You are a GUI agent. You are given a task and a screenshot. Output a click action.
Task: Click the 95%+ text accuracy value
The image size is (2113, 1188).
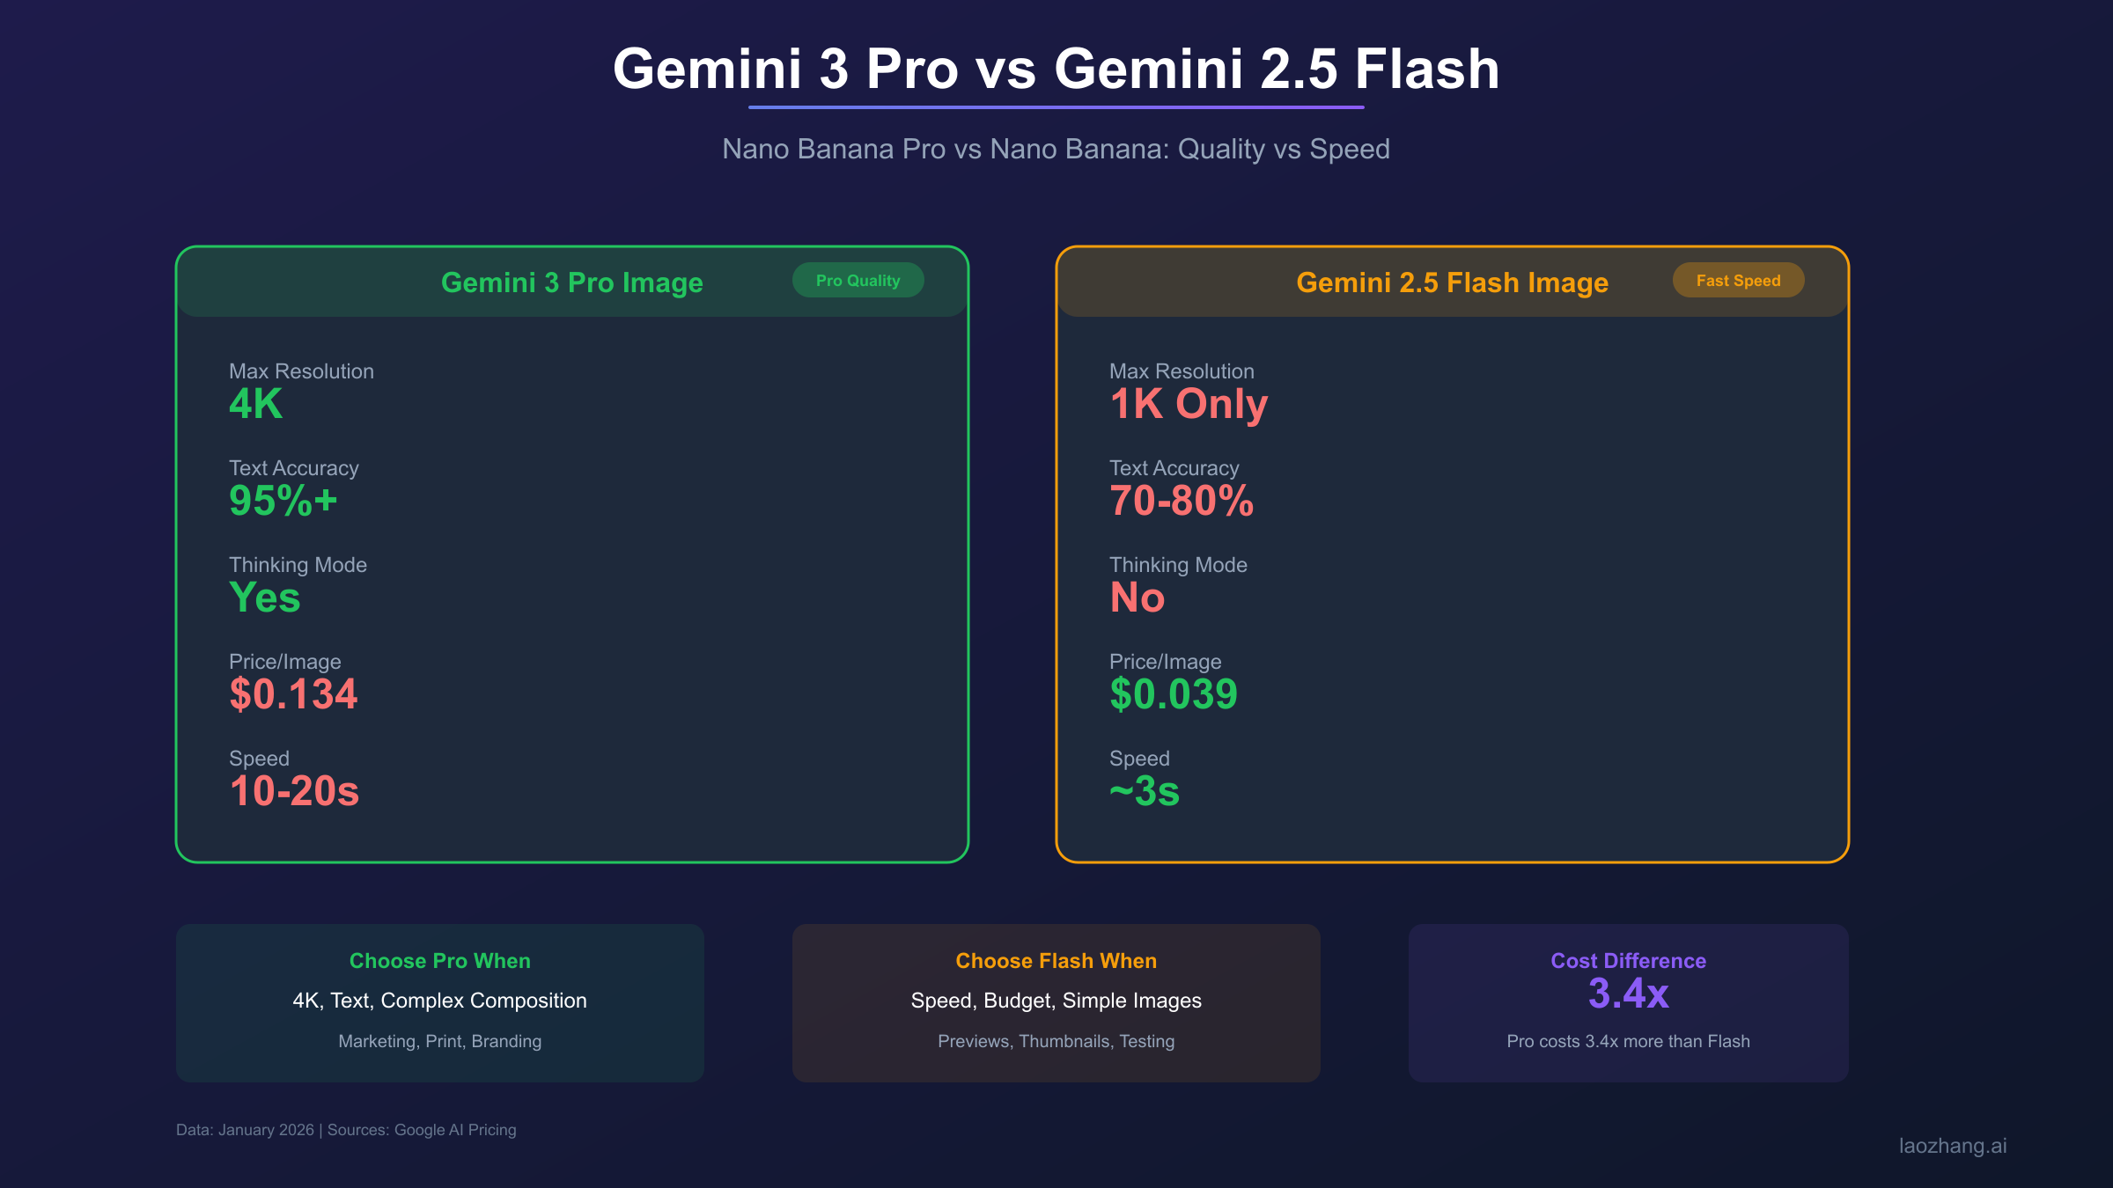pyautogui.click(x=283, y=501)
